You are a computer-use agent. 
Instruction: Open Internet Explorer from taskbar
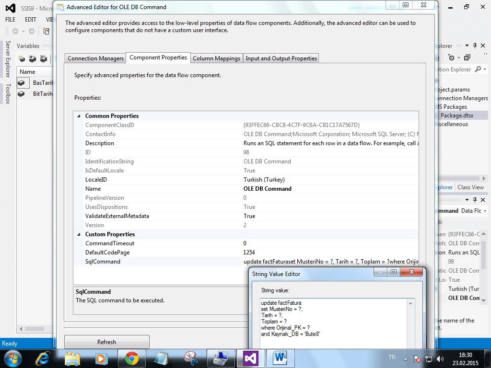[43, 358]
